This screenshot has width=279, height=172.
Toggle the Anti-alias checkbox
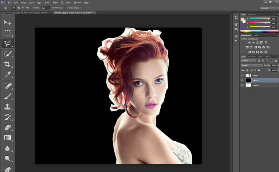[x=53, y=8]
